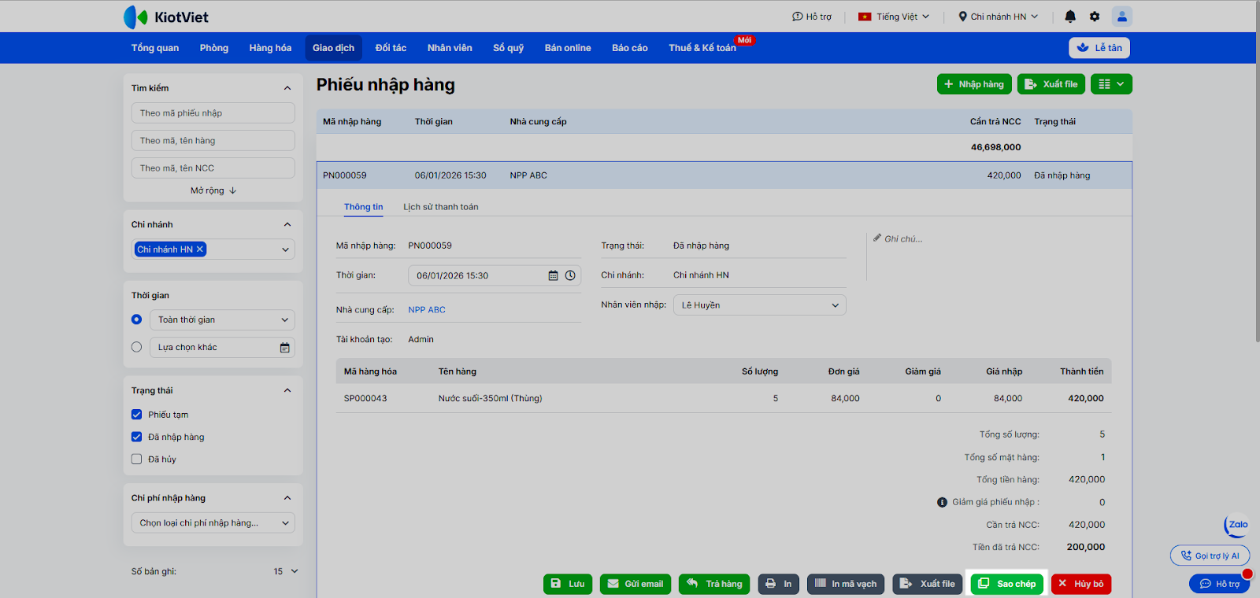Click the In print button
1260x598 pixels.
tap(778, 584)
